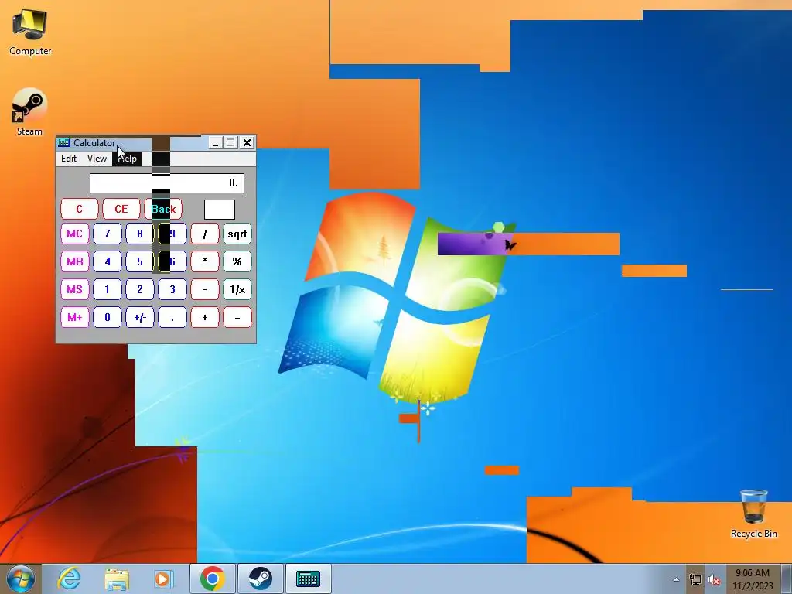Click digit 6 on calculator

[x=172, y=261]
